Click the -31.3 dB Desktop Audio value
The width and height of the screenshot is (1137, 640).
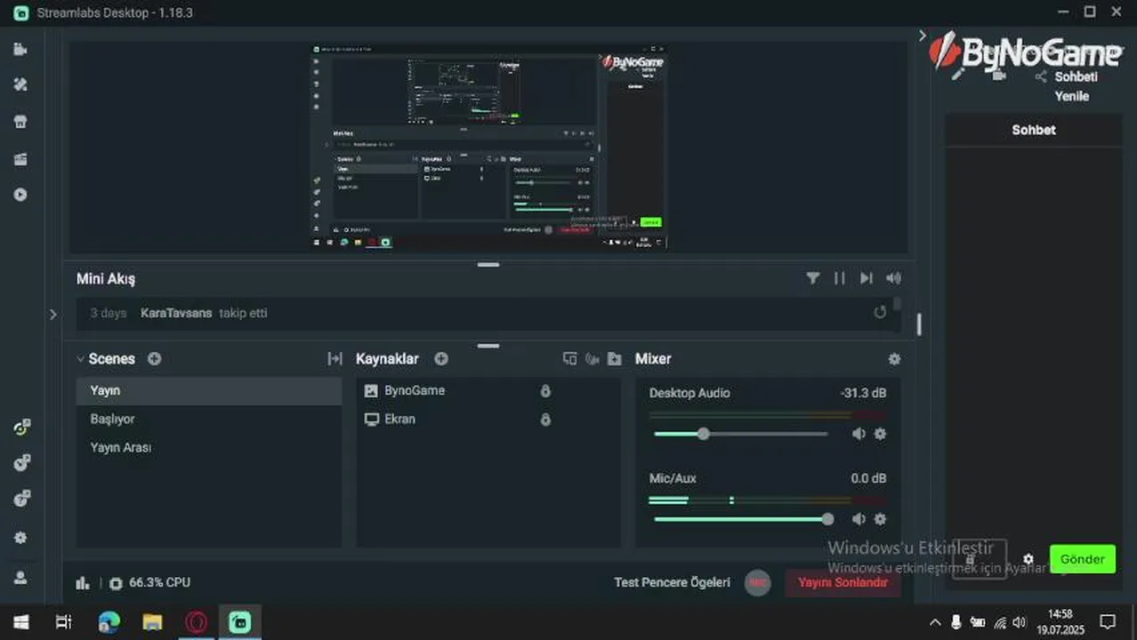pyautogui.click(x=862, y=393)
